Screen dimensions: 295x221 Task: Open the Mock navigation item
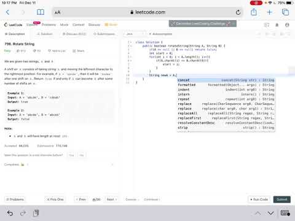[x=64, y=25]
